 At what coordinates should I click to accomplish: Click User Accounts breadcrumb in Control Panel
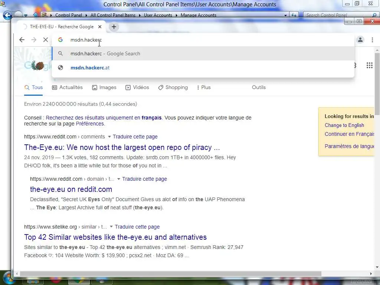click(x=158, y=15)
